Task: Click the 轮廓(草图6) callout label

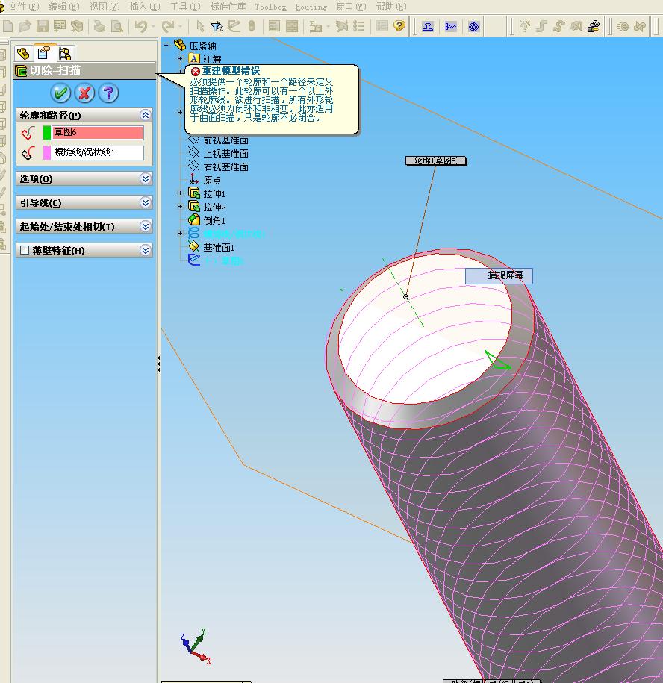Action: click(436, 160)
